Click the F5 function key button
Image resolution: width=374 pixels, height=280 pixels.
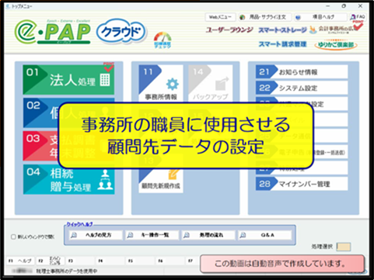pos(140,261)
